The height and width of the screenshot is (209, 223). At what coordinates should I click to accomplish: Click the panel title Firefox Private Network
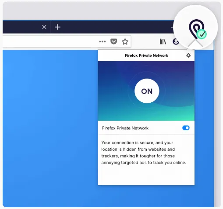click(146, 56)
